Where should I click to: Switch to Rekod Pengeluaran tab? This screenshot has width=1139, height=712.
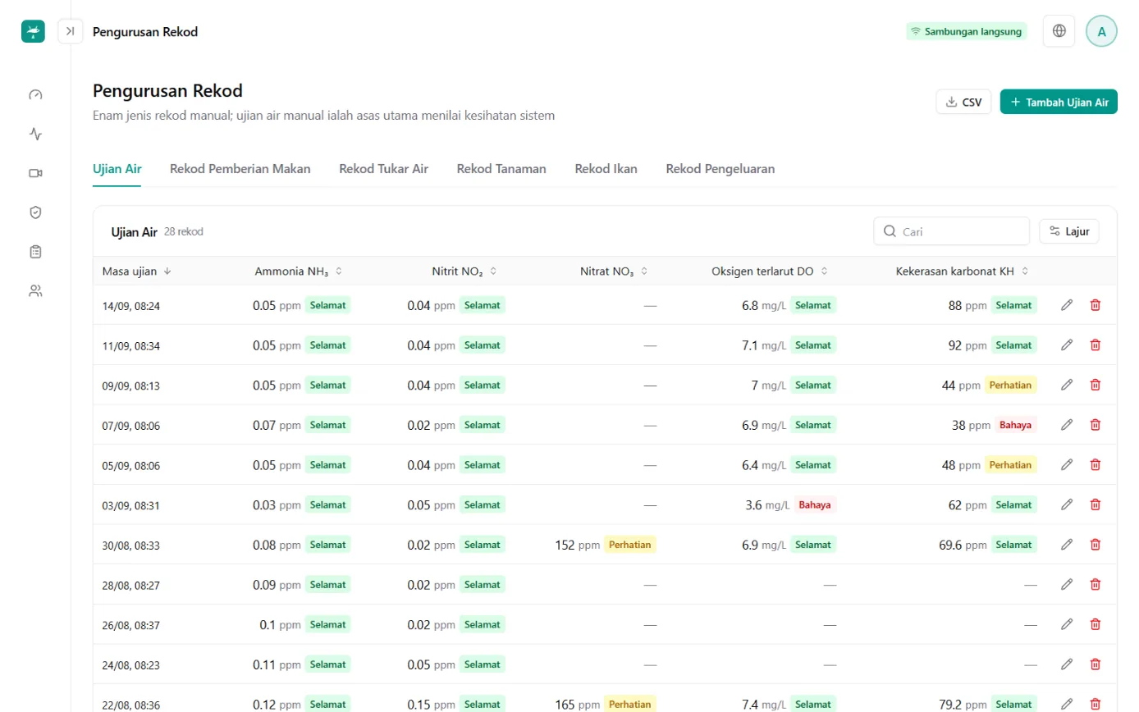pyautogui.click(x=720, y=169)
